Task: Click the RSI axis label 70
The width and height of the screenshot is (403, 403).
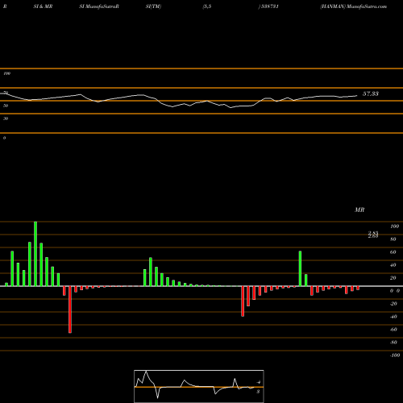Action: click(x=6, y=93)
